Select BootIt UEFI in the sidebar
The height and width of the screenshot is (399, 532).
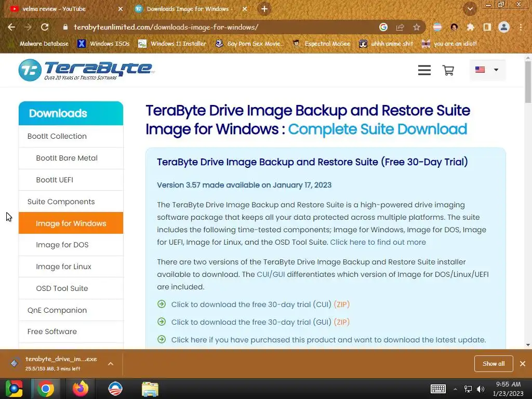click(71, 180)
